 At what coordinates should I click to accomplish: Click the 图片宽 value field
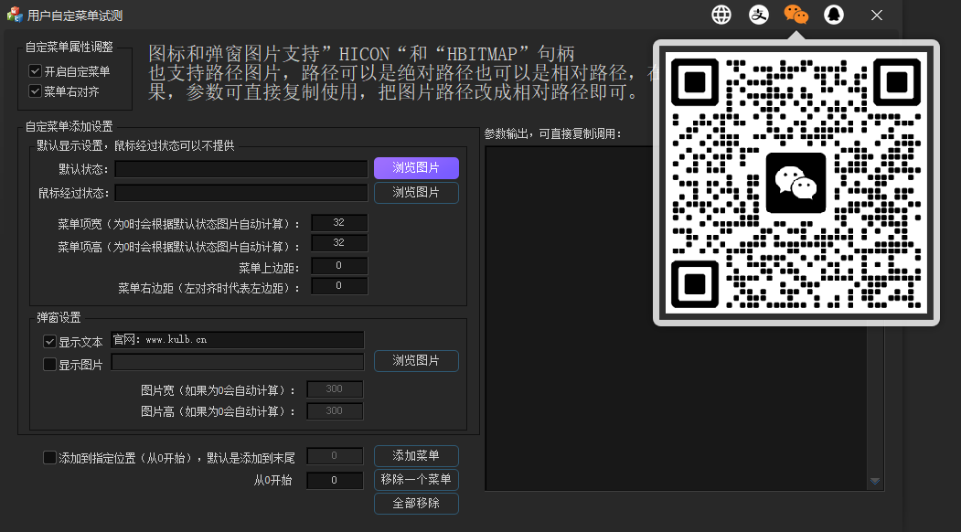pyautogui.click(x=335, y=388)
